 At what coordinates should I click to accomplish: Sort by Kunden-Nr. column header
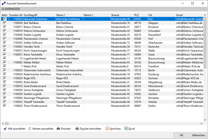point(16,15)
